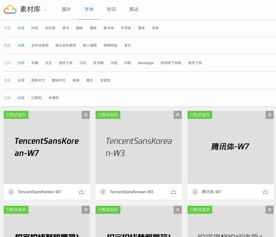Pick 印韵 company filter
This screenshot has height=237, width=276.
coord(128,63)
